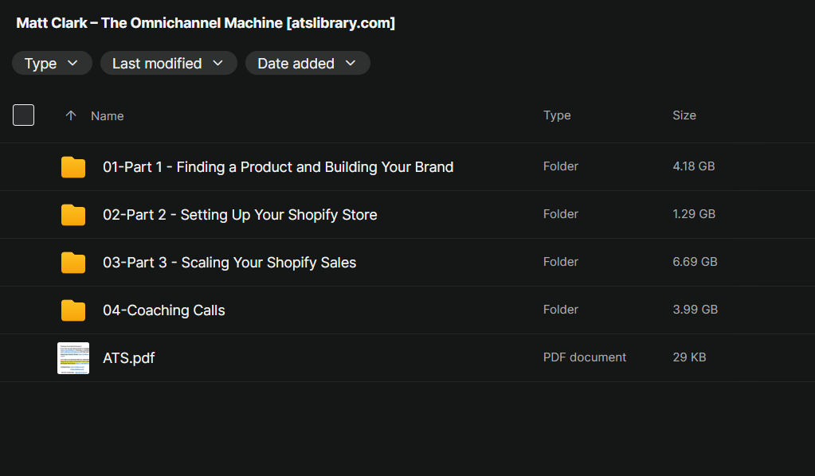Viewport: 815px width, 476px height.
Task: Click the 4.18 GB size value
Action: tap(693, 166)
